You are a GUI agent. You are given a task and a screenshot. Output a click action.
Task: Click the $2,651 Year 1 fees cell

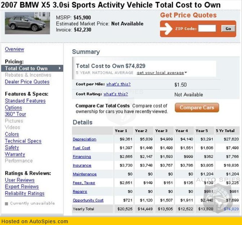126,183
